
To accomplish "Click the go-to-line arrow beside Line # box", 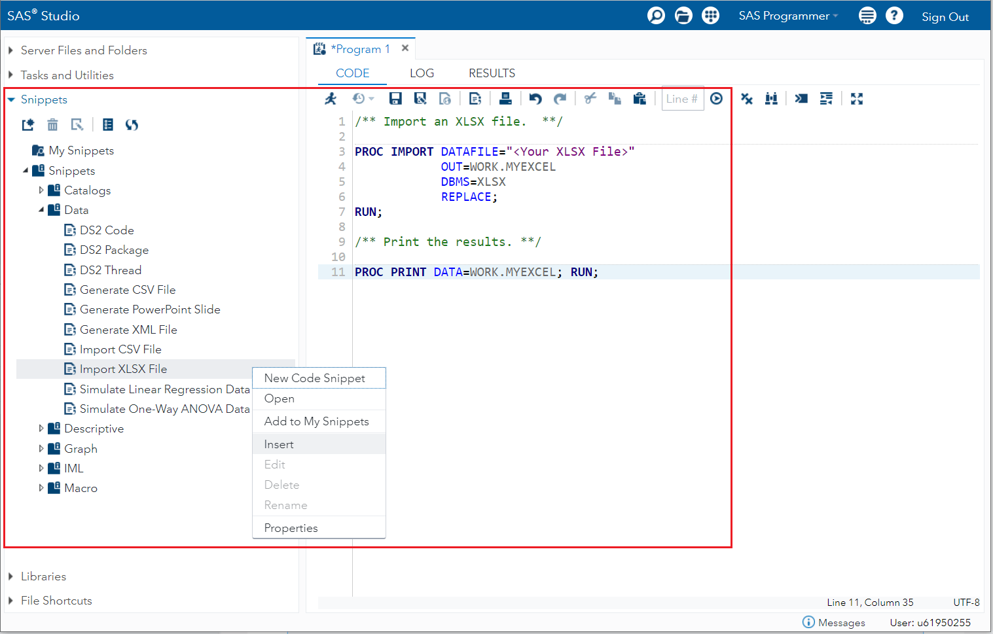I will 717,99.
